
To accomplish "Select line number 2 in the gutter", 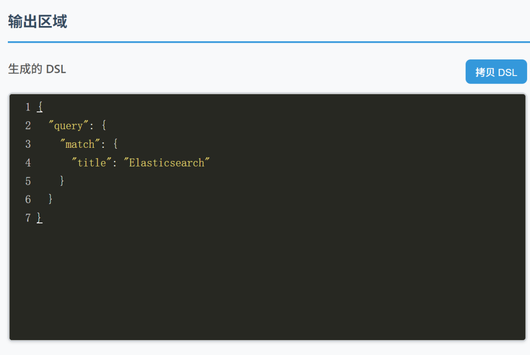I will click(28, 126).
